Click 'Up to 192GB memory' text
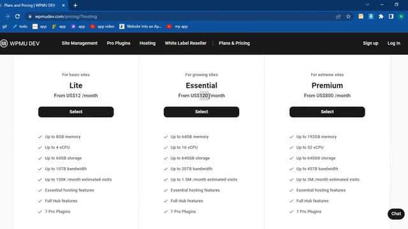 (316, 137)
